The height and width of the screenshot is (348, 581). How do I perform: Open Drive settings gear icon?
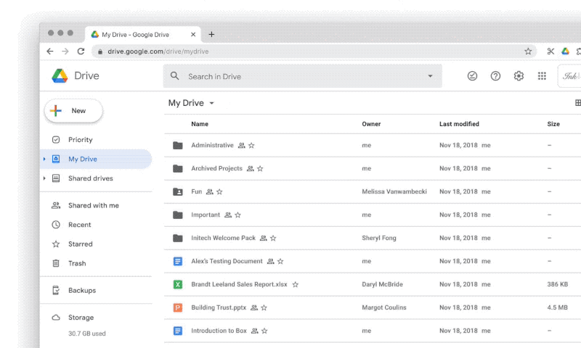519,76
